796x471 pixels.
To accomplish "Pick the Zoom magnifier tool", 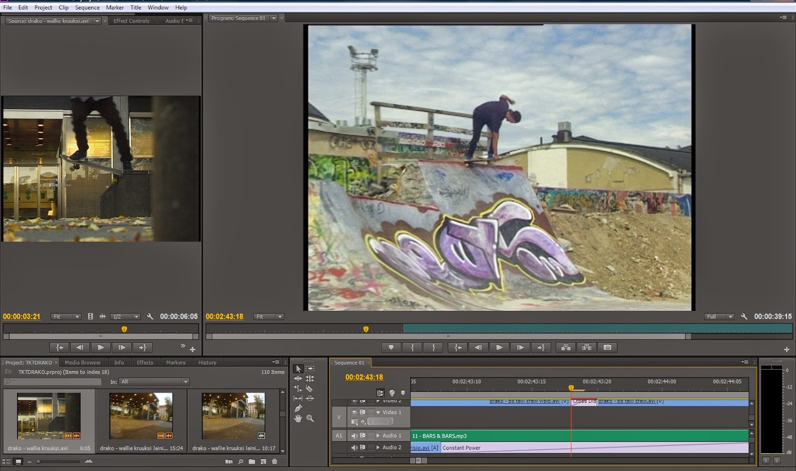I will point(310,418).
